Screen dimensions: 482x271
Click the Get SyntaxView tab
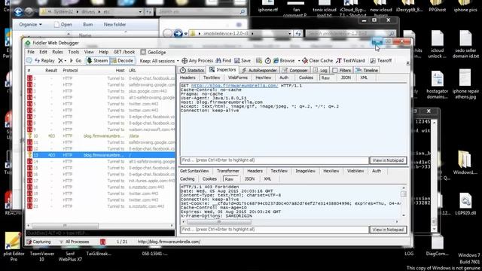[x=194, y=171]
